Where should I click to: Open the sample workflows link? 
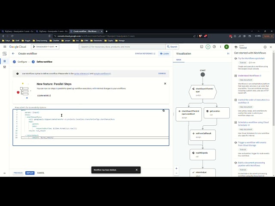pos(102,73)
